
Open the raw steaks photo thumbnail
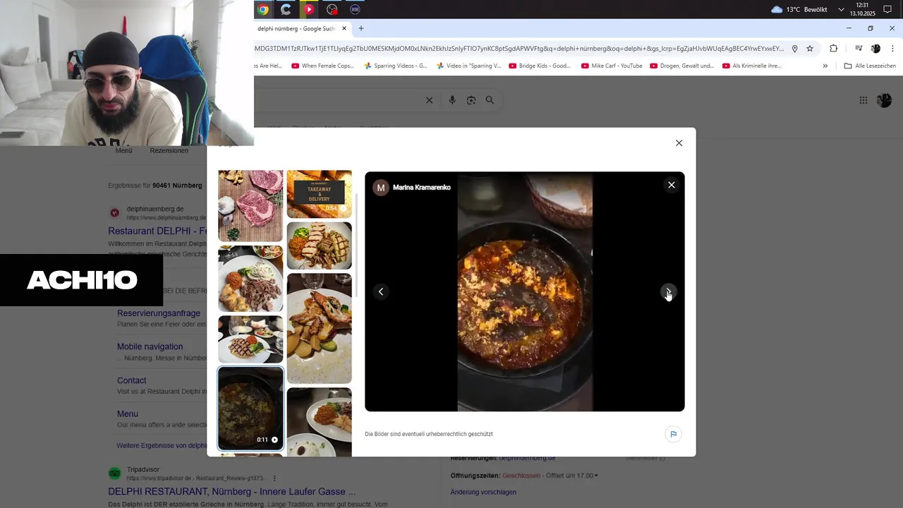[x=250, y=206]
